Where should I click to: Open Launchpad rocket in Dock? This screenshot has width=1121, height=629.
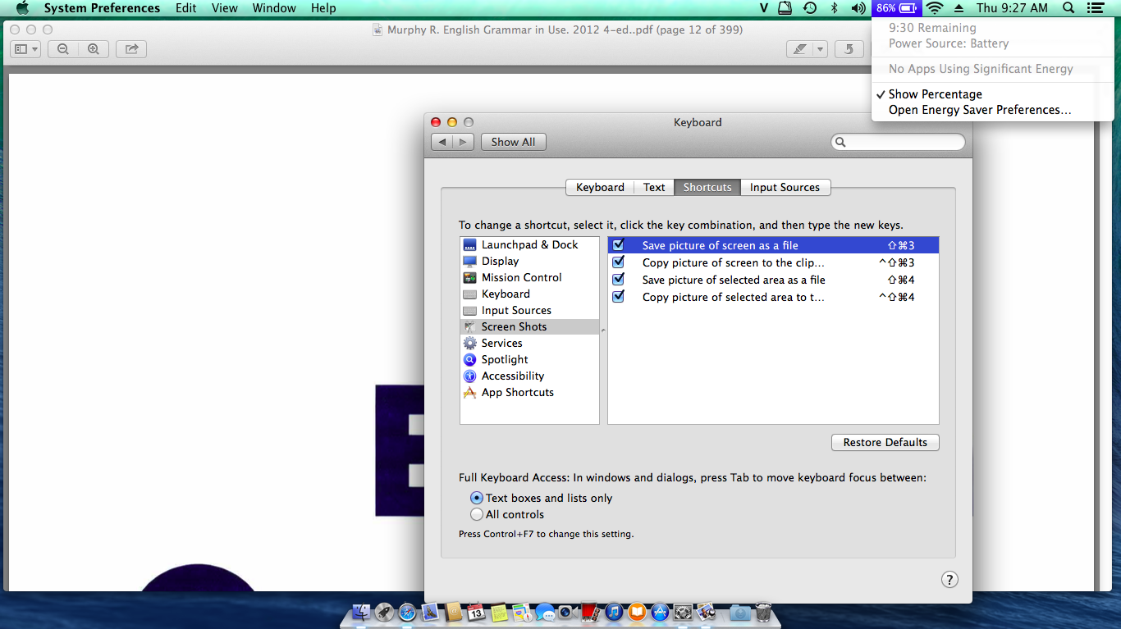pos(384,612)
